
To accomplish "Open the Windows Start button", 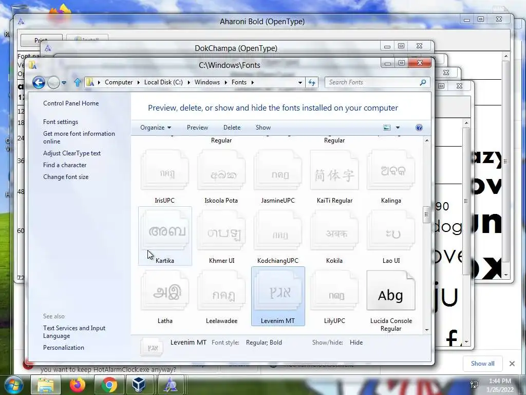I will click(13, 385).
